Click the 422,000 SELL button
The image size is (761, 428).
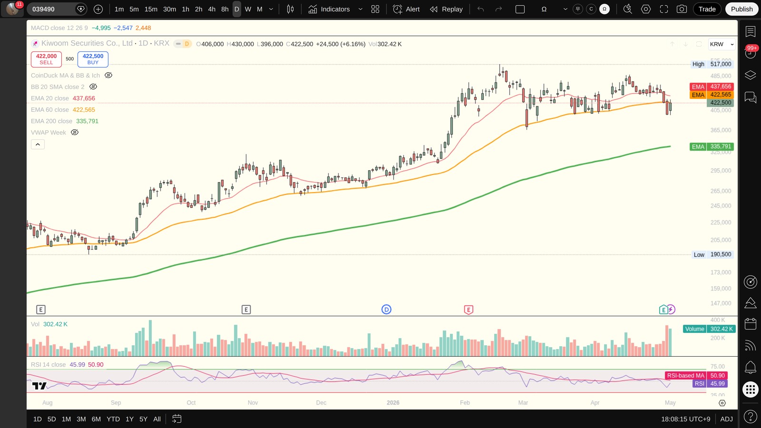point(46,59)
